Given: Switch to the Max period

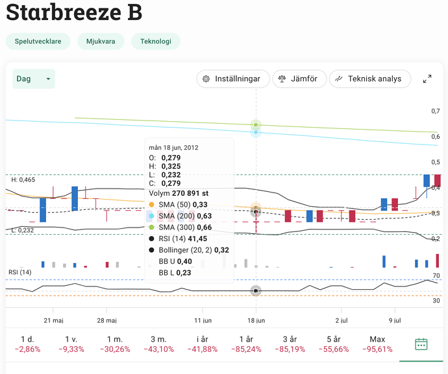Looking at the screenshot, I should click(377, 344).
